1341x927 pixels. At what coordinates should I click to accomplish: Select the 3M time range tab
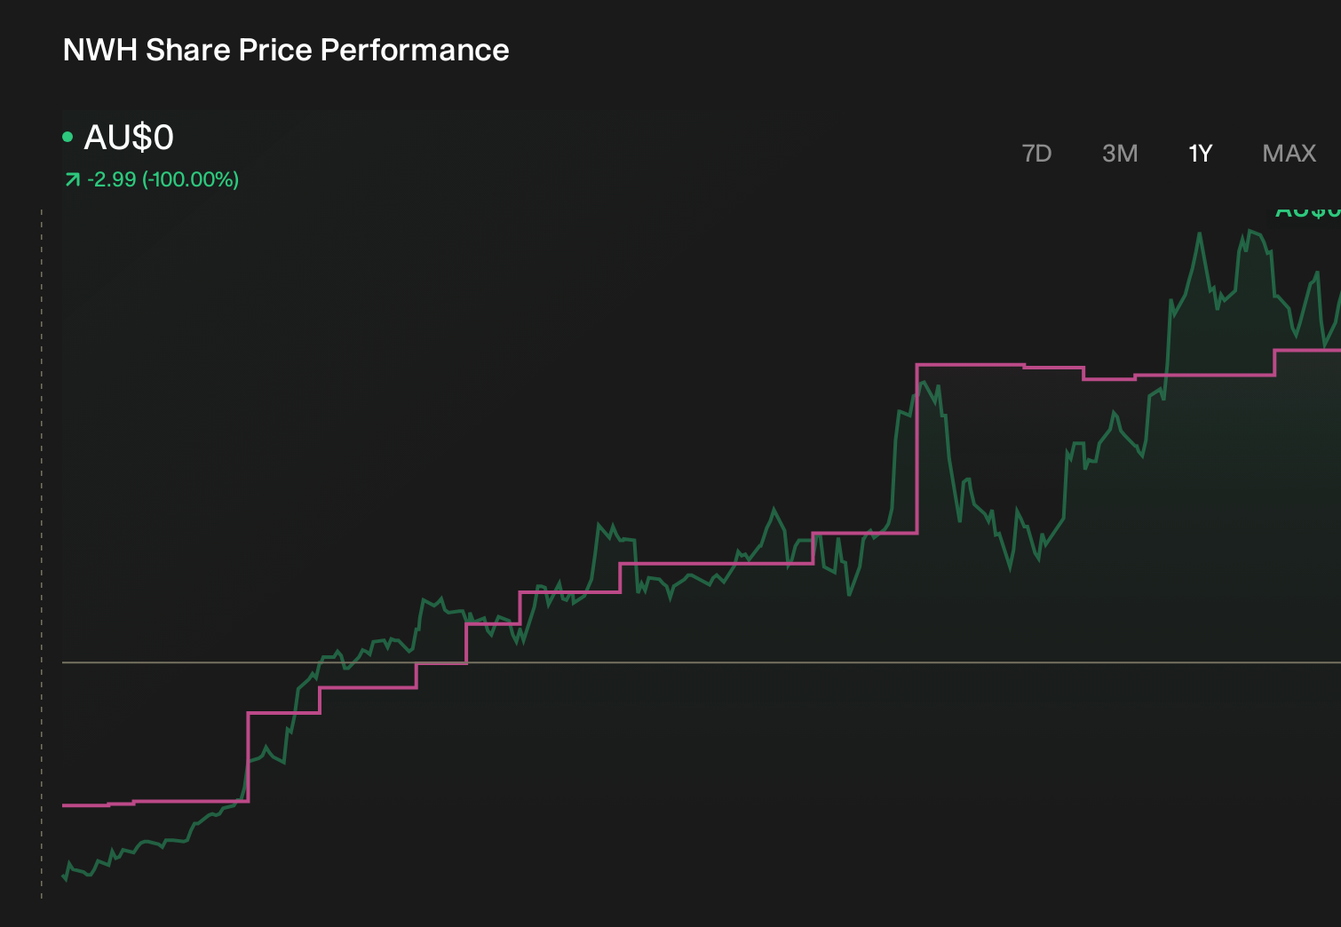click(1120, 154)
